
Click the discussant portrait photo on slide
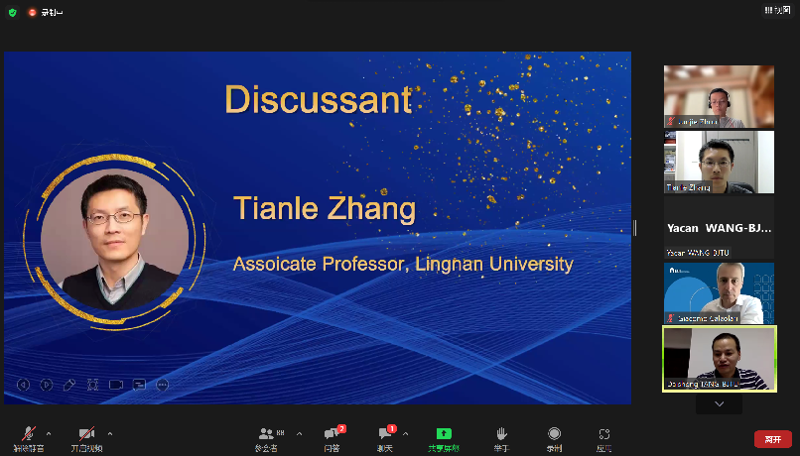[114, 240]
